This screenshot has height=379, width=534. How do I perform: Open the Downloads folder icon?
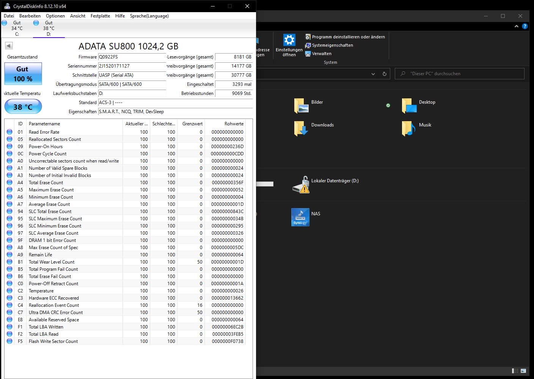[301, 128]
